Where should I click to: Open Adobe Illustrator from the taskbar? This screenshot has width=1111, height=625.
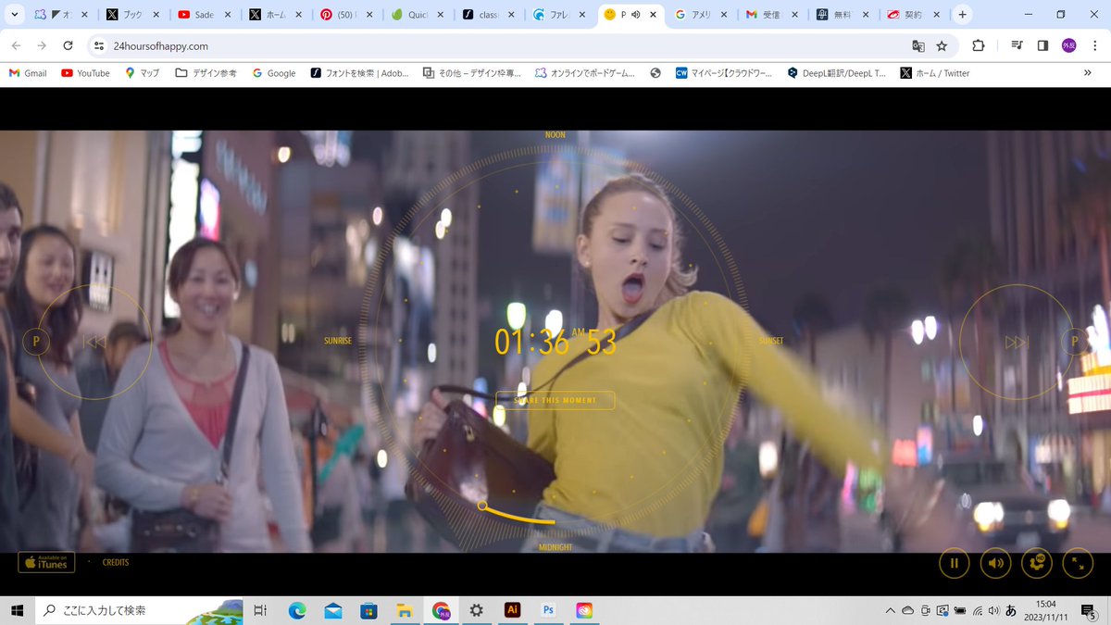point(512,610)
